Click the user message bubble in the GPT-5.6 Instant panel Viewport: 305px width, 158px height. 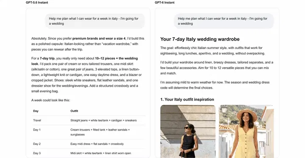(x=95, y=21)
